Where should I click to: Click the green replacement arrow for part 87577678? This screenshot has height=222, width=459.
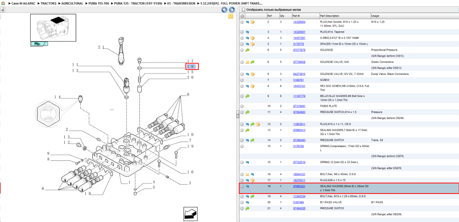pos(247,50)
